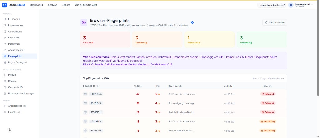Click the Nutzungsbedingungen document icon

point(5,94)
